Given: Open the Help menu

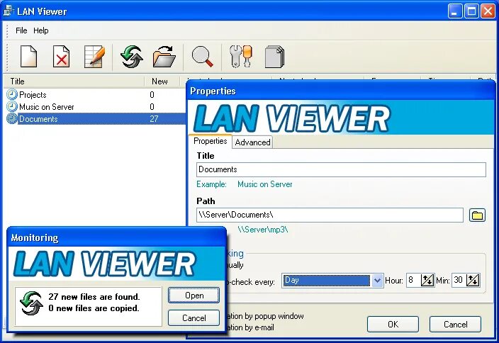Looking at the screenshot, I should pyautogui.click(x=40, y=30).
